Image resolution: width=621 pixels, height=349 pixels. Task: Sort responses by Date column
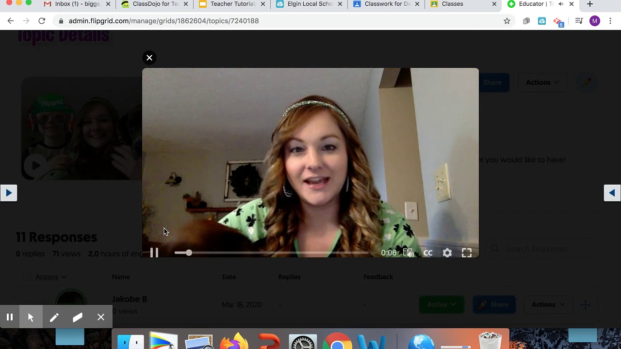pyautogui.click(x=229, y=277)
